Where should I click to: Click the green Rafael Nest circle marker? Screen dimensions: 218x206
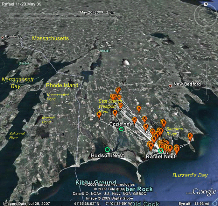(161, 151)
